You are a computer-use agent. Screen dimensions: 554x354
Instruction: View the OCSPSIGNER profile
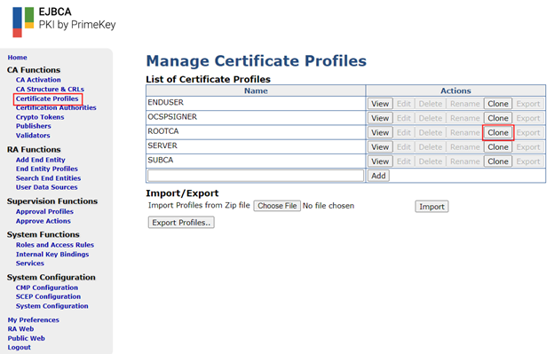point(380,118)
